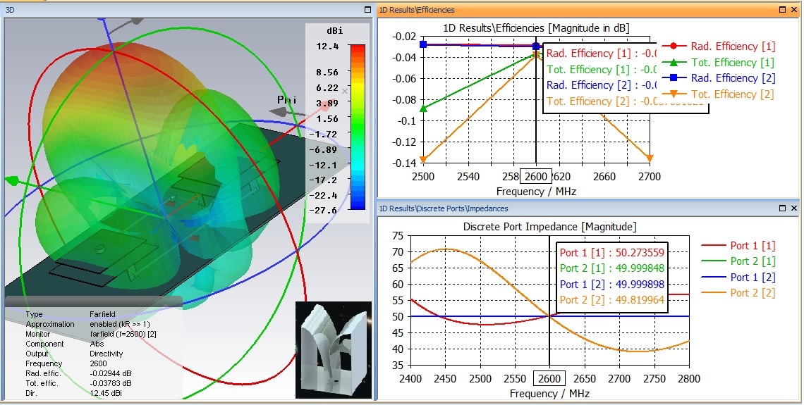
Task: Click the Discrete Port Impedance [Magnitude] plot title
Action: coord(549,226)
